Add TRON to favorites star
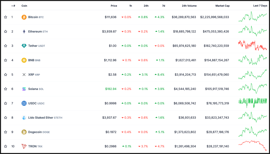The height and width of the screenshot is (154, 270). click(x=6, y=146)
